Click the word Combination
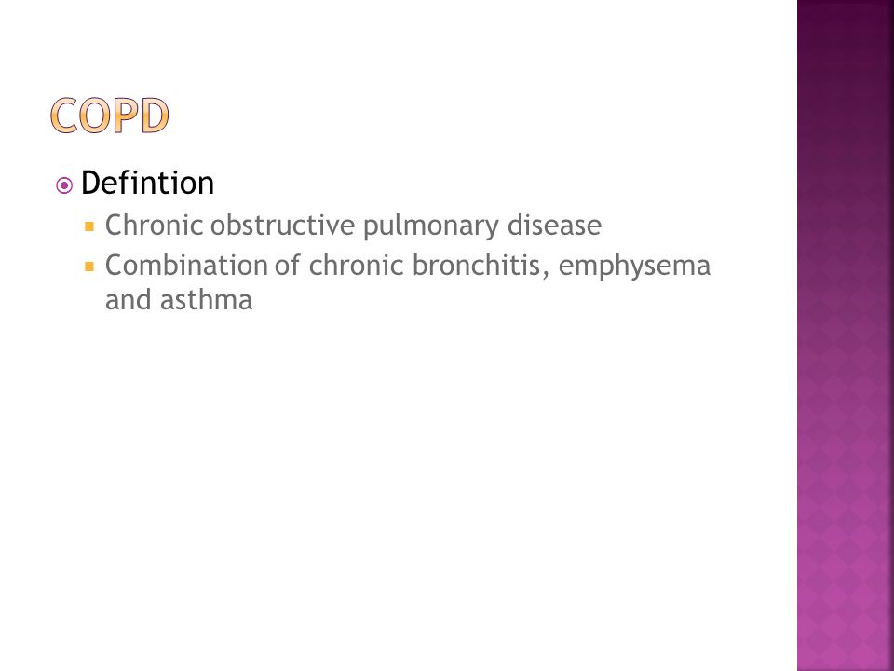Image resolution: width=894 pixels, height=671 pixels. pos(186,266)
